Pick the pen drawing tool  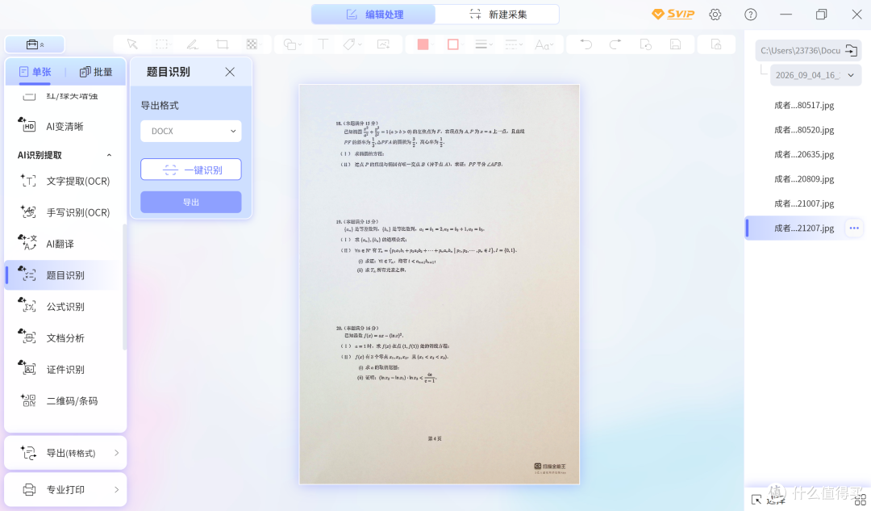[192, 44]
